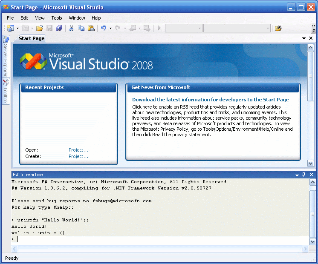Toggle auto-hide pin on F# Interactive
This screenshot has width=318, height=264.
pyautogui.click(x=304, y=175)
